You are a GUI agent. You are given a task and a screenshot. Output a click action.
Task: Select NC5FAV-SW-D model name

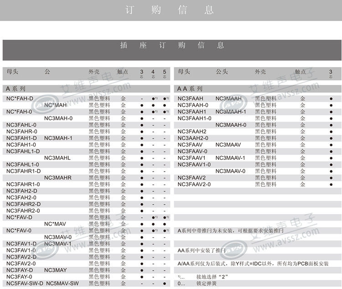coord(25,284)
